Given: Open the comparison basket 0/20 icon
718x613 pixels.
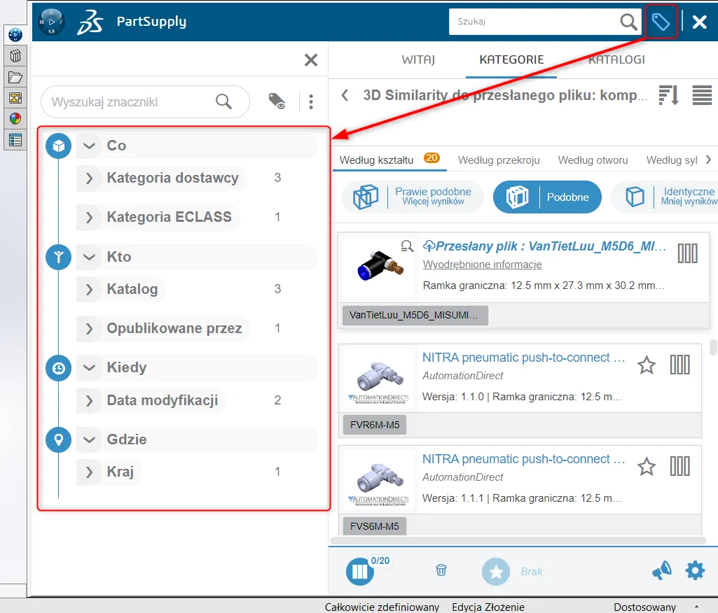Looking at the screenshot, I should tap(360, 572).
